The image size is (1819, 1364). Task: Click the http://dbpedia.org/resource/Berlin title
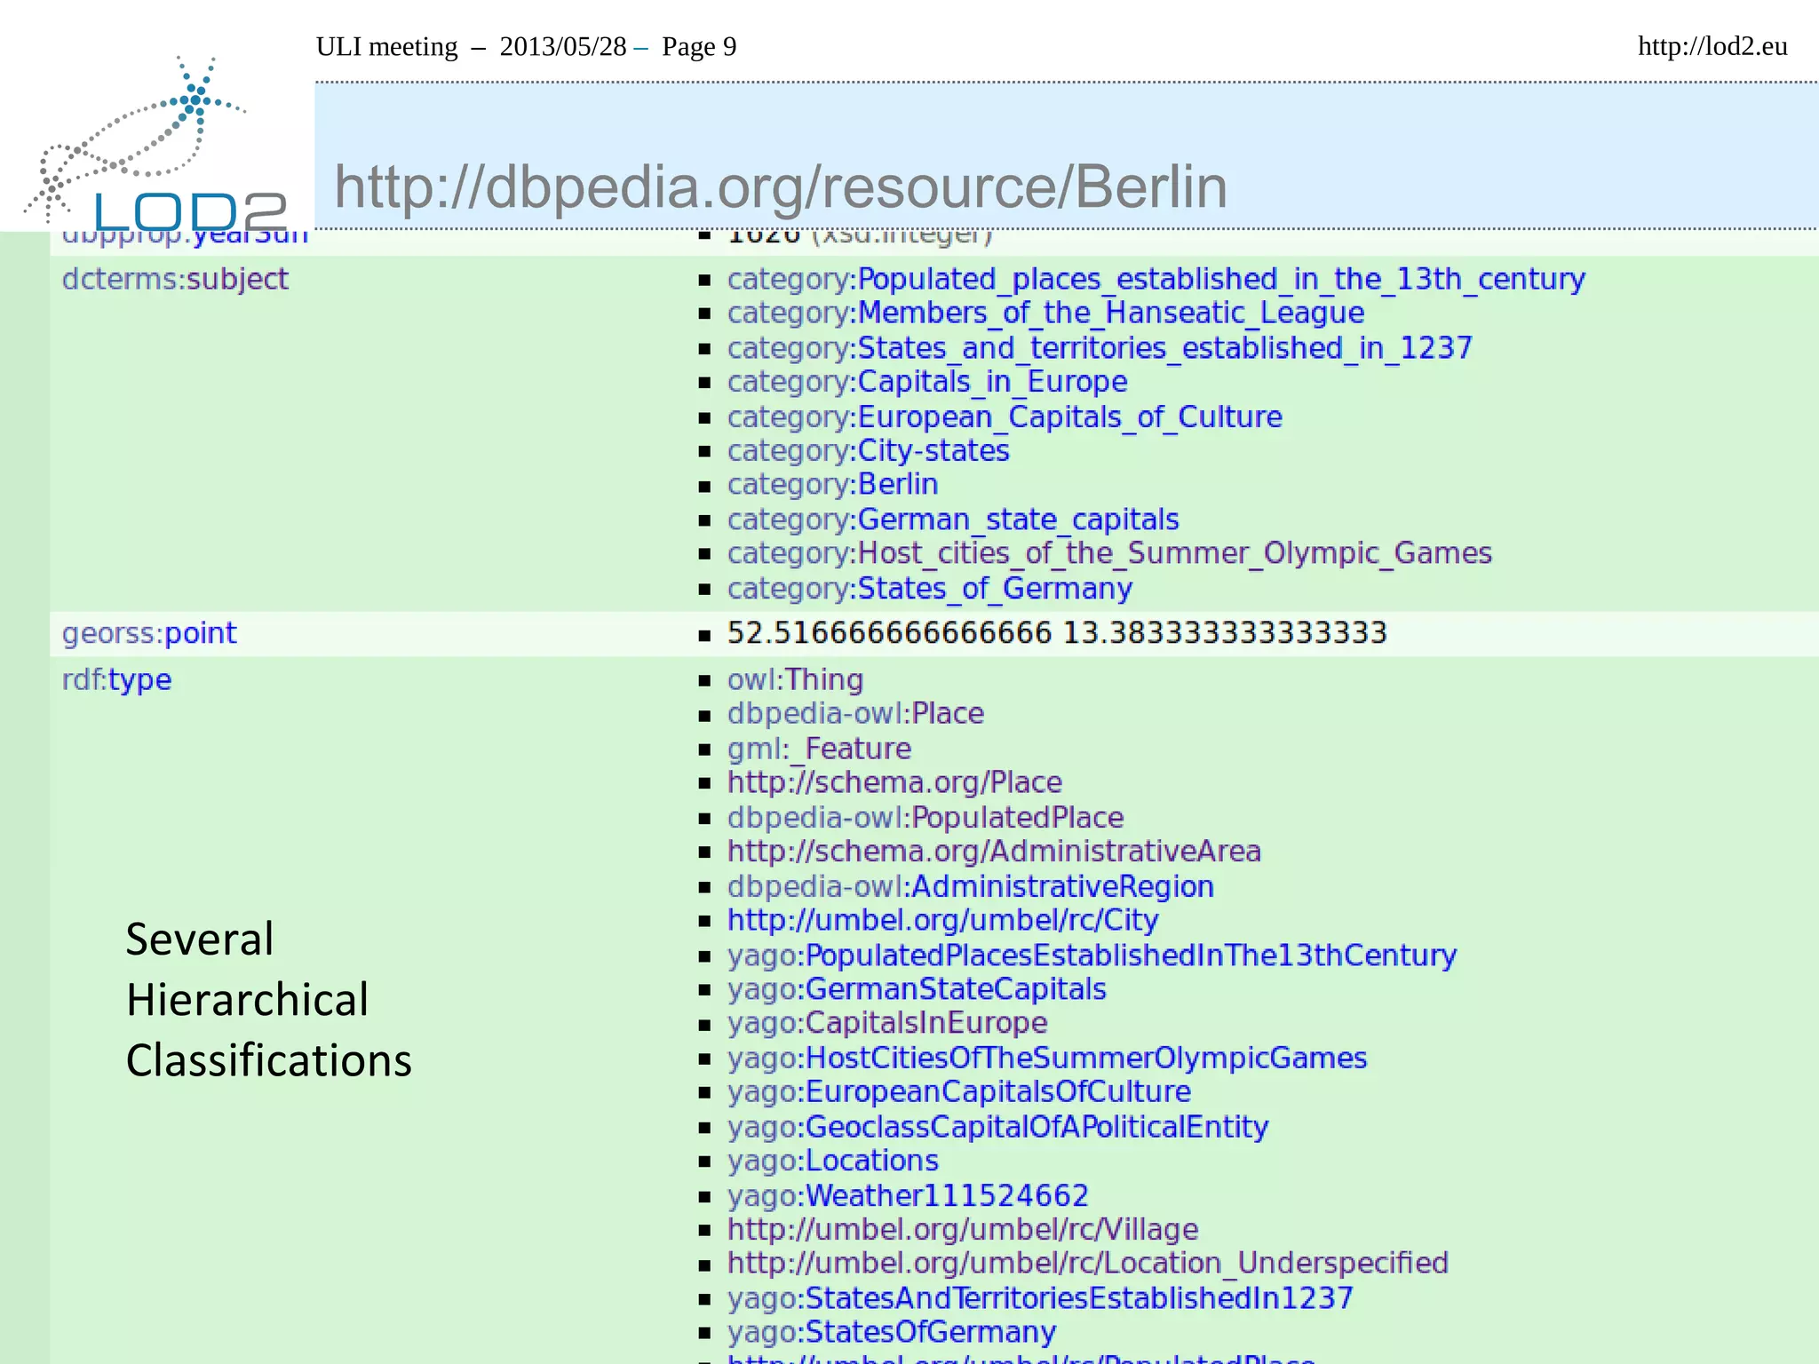coord(781,186)
